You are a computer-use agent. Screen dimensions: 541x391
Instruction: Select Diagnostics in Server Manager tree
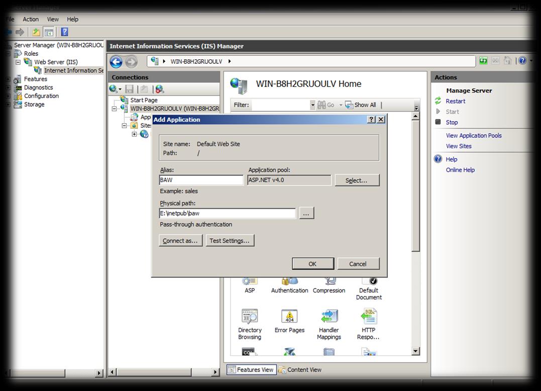38,87
